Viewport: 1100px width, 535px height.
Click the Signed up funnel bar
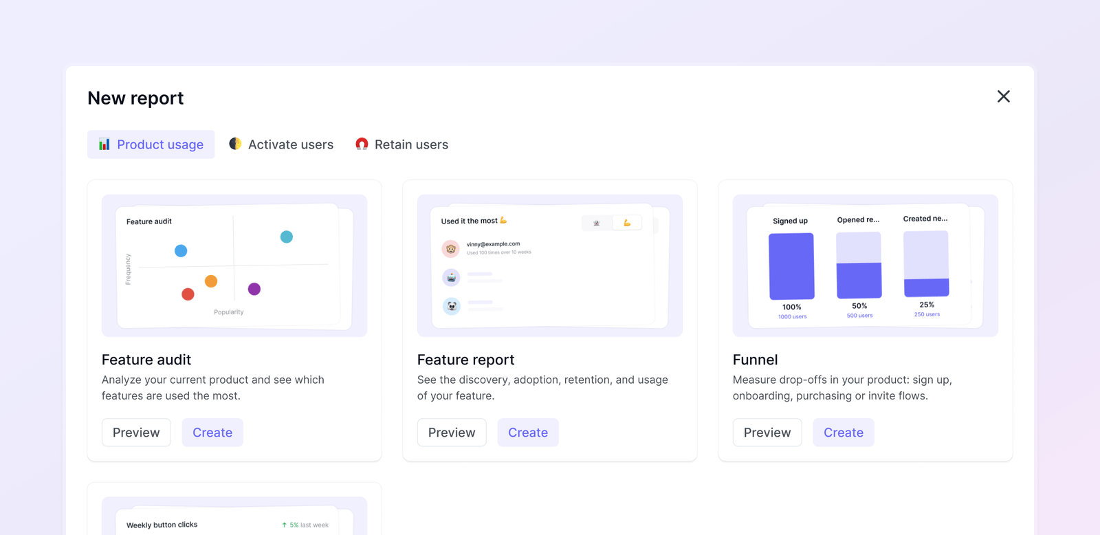(791, 266)
